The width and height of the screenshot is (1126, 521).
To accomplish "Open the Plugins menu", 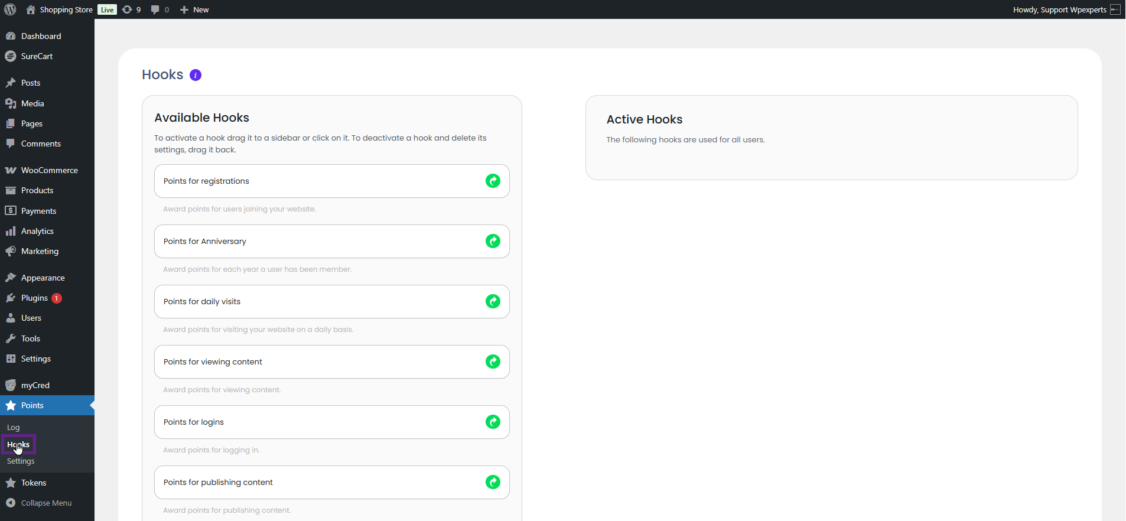I will pos(34,298).
